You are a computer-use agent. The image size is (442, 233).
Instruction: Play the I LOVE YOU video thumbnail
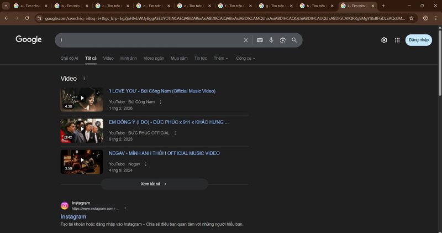click(x=82, y=99)
